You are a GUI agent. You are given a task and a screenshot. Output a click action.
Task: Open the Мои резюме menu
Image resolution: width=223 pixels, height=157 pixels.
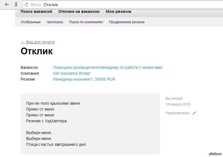(x=118, y=11)
